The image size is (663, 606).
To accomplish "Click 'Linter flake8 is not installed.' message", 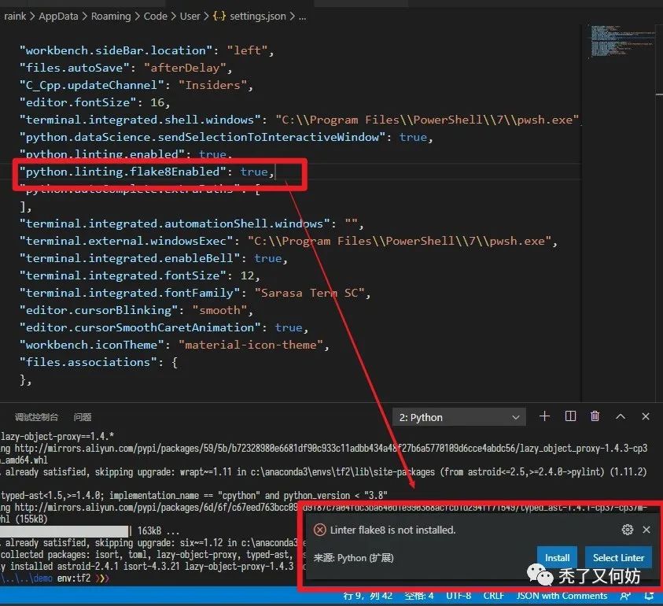I will (x=392, y=530).
